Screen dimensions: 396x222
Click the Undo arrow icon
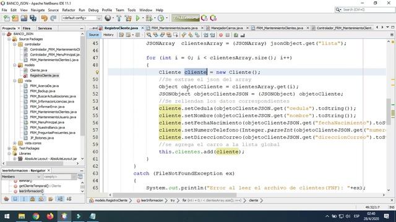tap(45, 18)
